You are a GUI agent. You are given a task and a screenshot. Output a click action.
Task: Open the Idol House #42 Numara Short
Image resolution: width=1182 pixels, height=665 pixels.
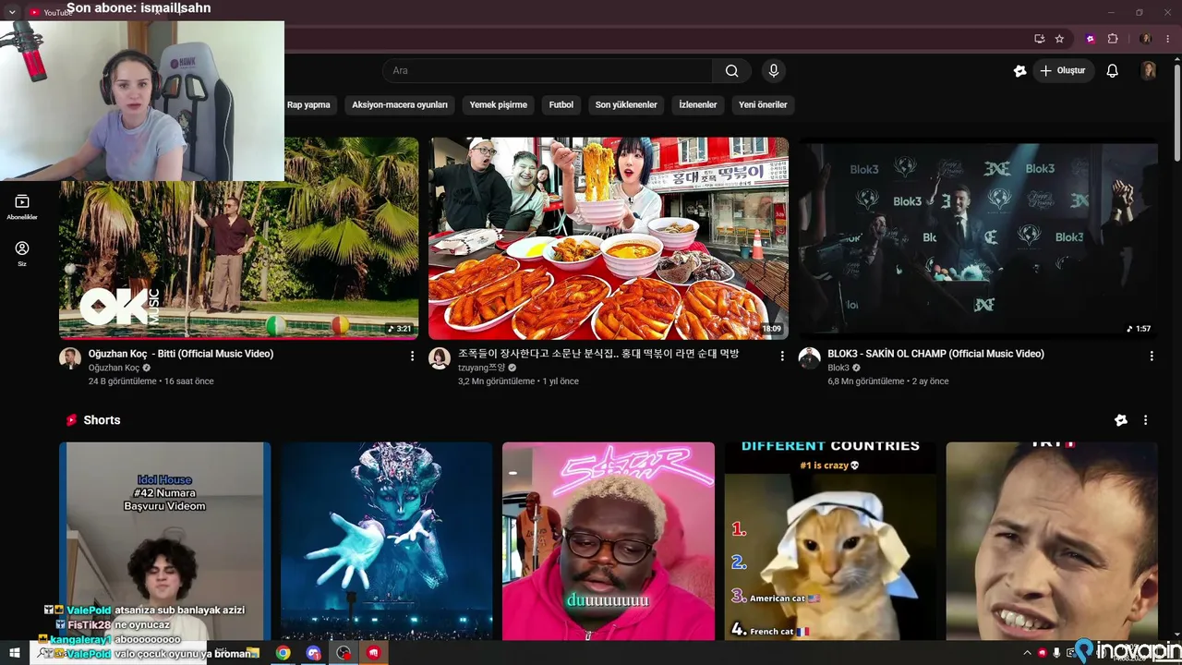click(165, 541)
